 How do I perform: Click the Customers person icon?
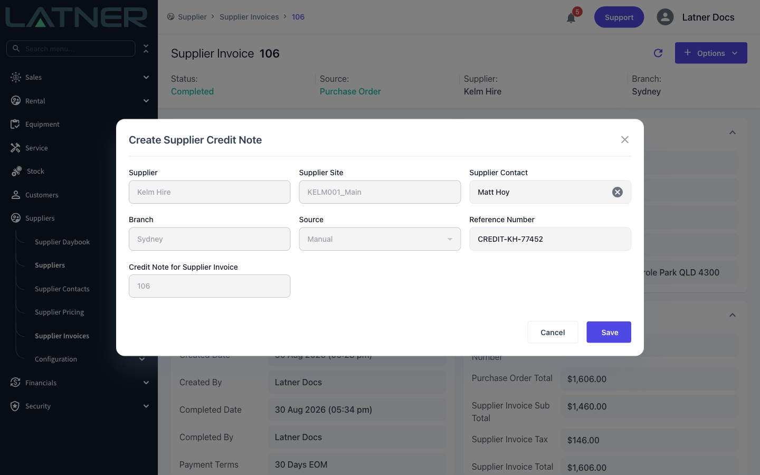point(15,195)
